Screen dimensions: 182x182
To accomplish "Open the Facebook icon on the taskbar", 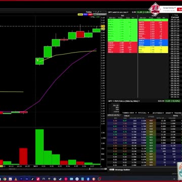I will pyautogui.click(x=88, y=179).
